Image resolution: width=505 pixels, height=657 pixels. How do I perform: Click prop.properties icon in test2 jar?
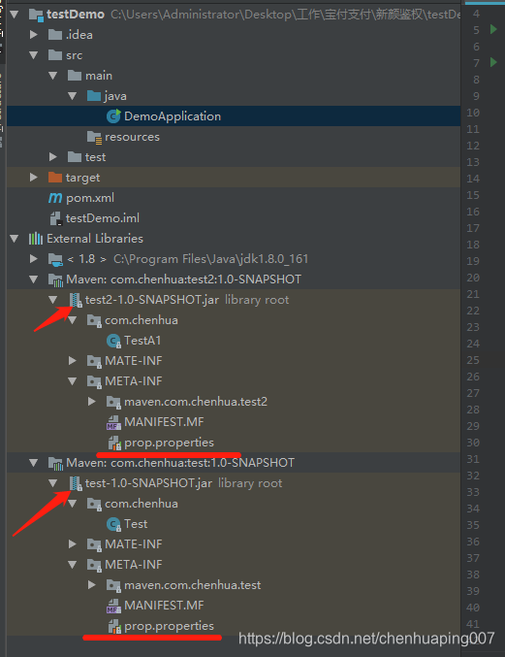coord(114,443)
